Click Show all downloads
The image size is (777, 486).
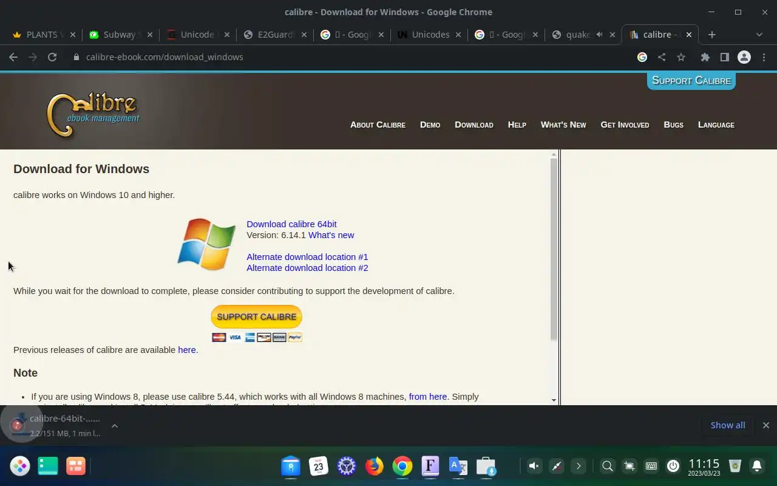(x=728, y=425)
